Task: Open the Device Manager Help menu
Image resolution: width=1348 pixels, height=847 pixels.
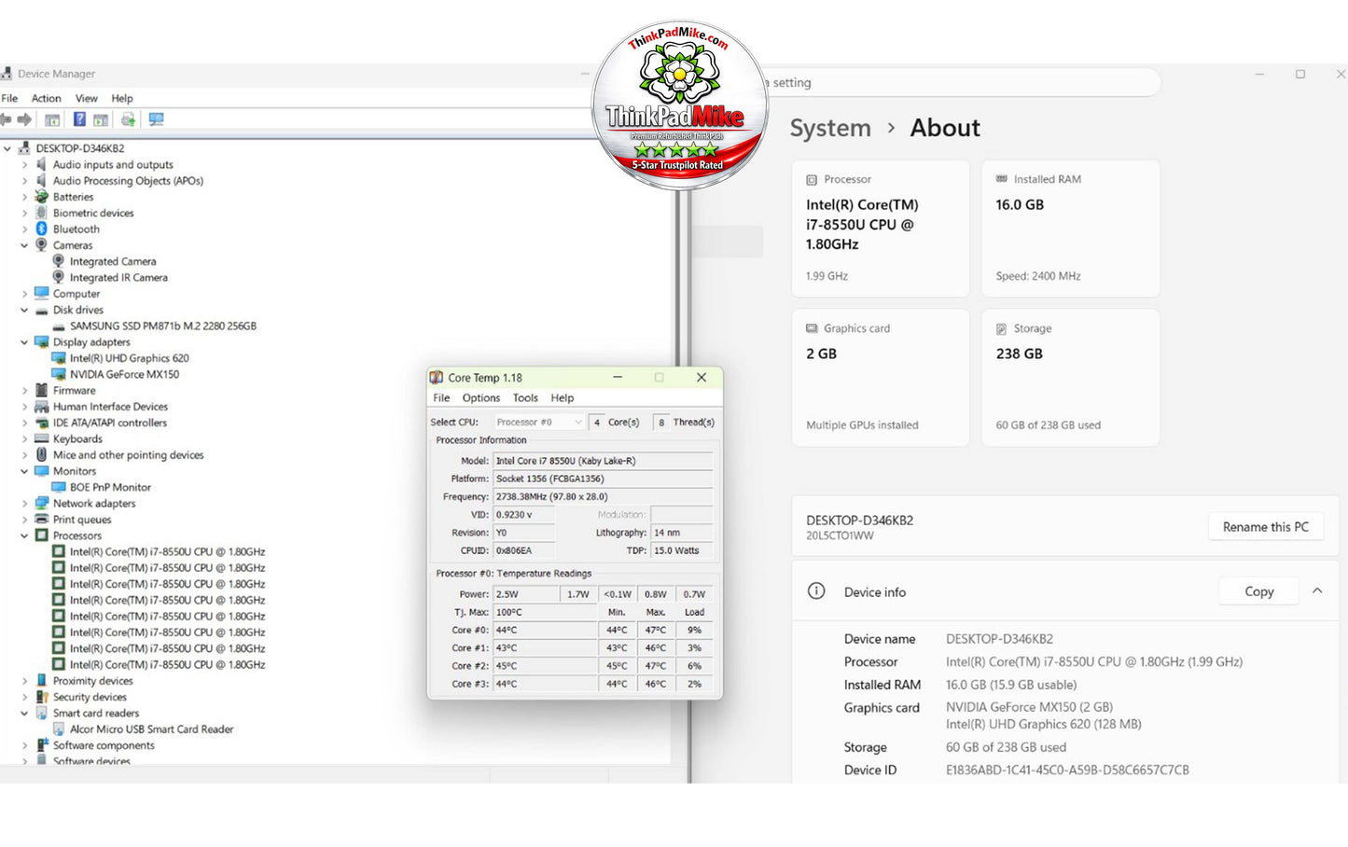Action: [x=122, y=98]
